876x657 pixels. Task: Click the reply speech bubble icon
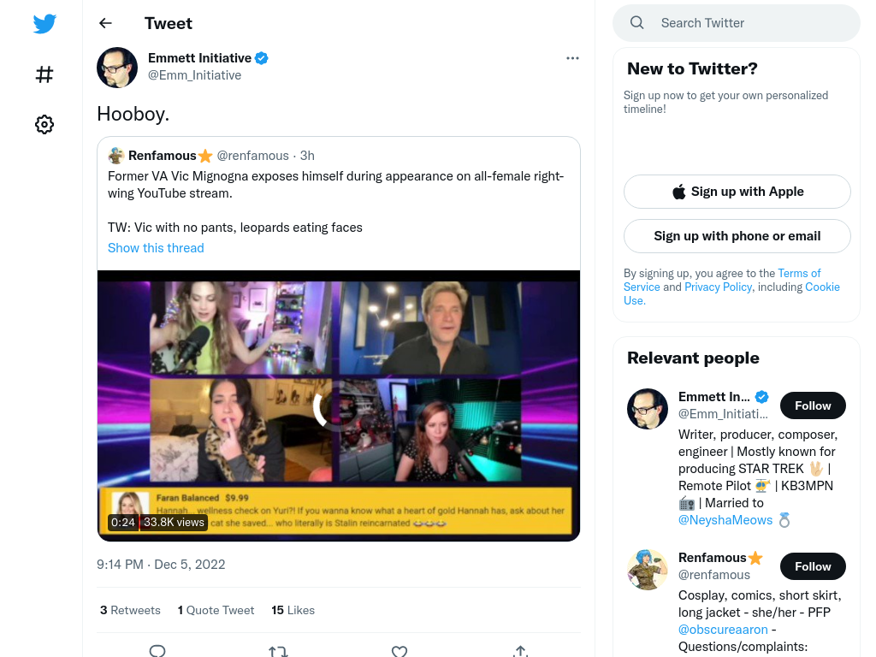click(157, 651)
